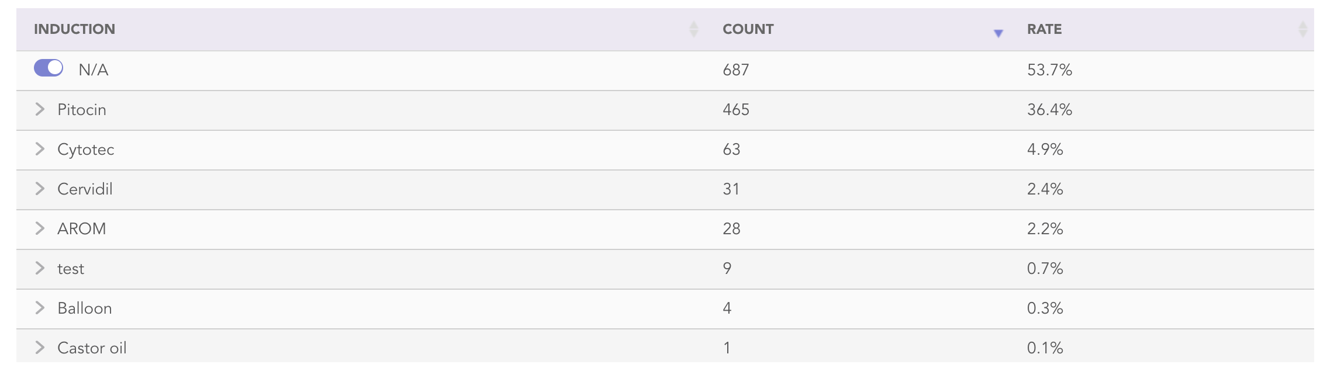This screenshot has width=1327, height=375.
Task: Click the RATE column header
Action: [1045, 29]
